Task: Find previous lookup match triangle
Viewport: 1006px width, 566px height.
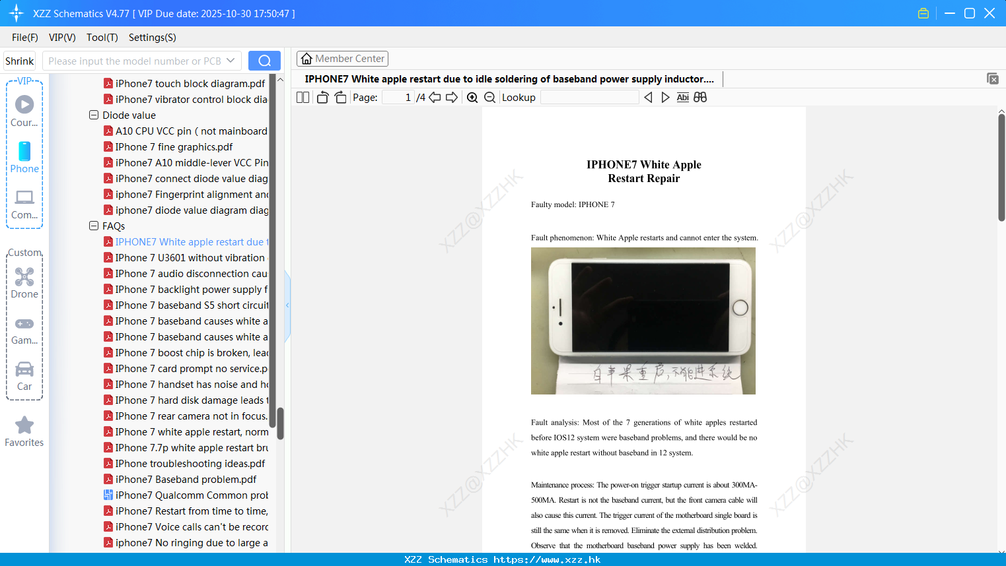Action: (648, 98)
